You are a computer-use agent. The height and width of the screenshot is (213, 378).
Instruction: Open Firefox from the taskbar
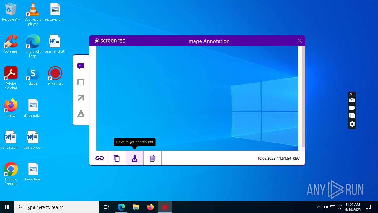click(150, 207)
